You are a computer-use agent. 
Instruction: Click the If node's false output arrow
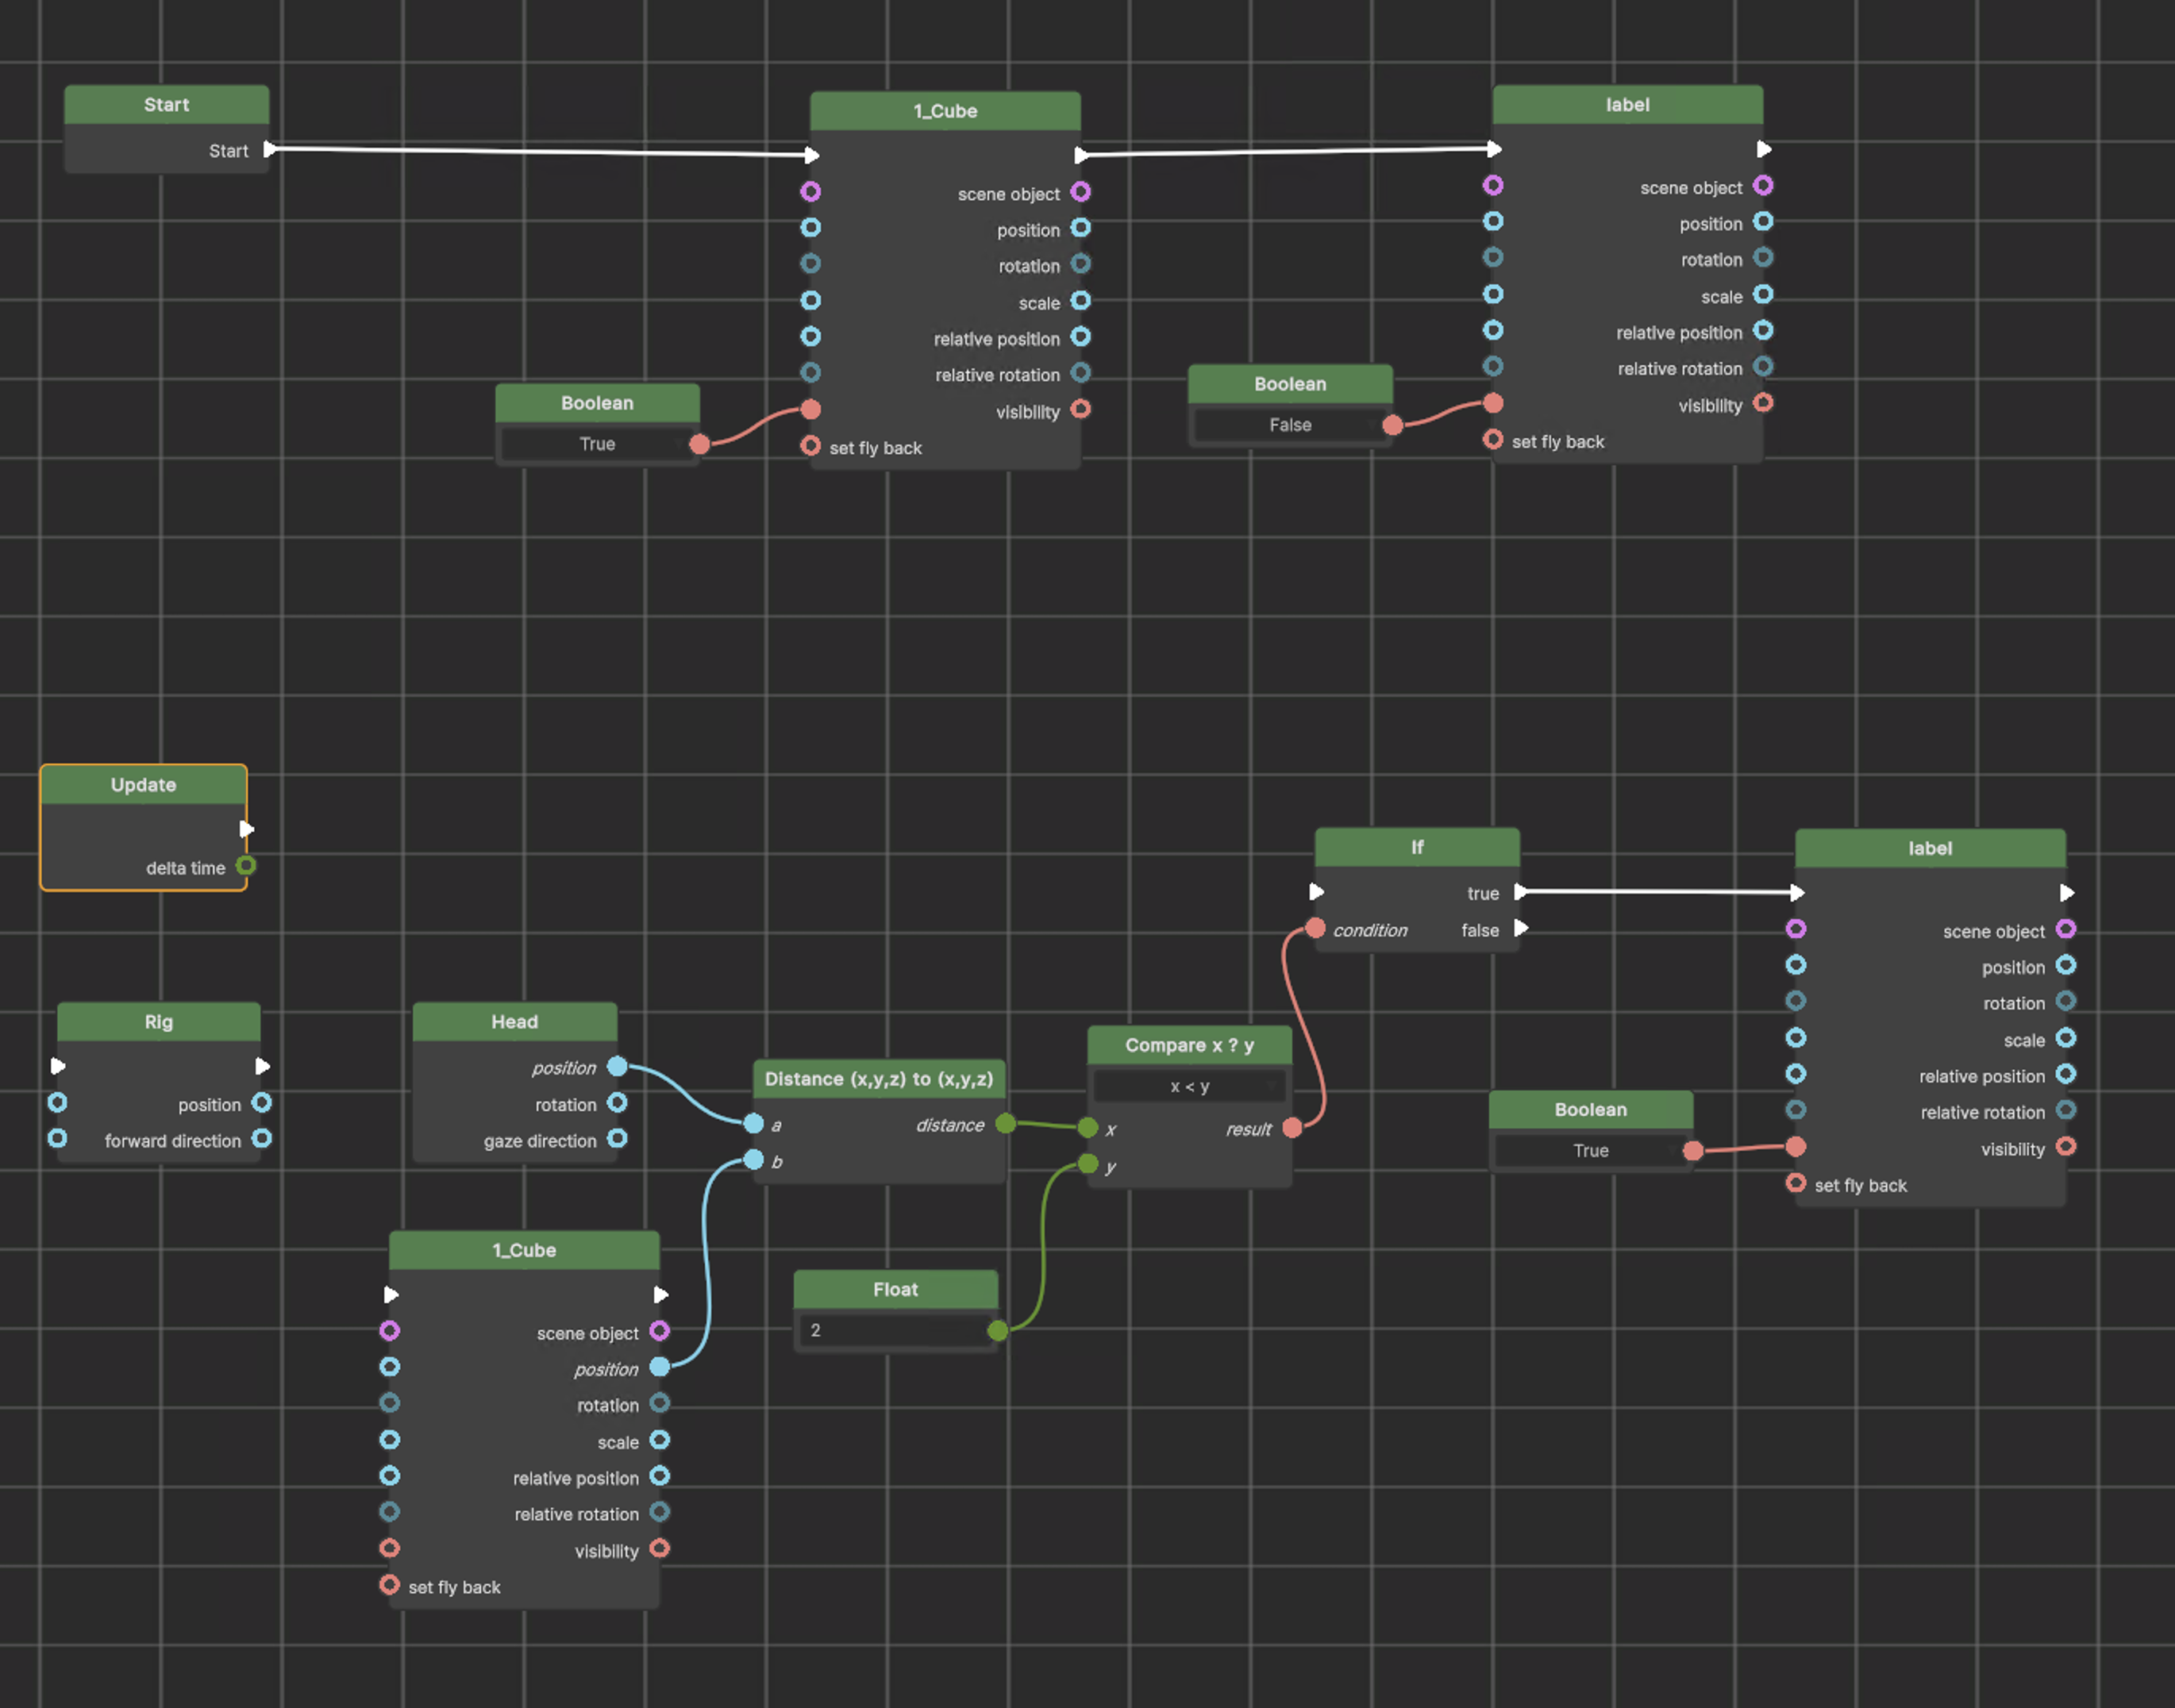pos(1521,929)
